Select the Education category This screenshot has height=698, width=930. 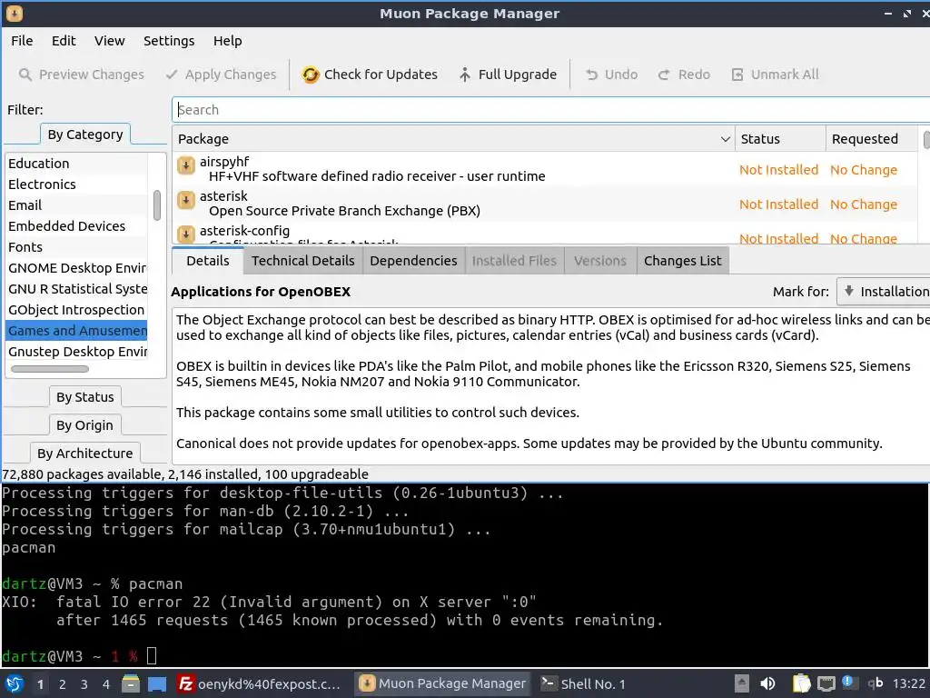pos(76,164)
